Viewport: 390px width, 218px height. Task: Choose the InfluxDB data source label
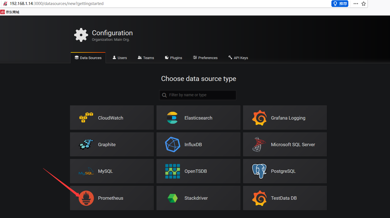point(193,145)
